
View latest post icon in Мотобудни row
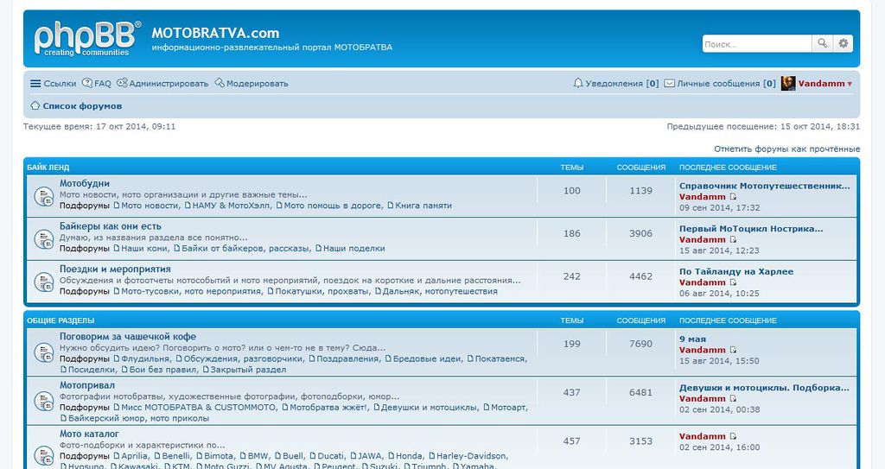coord(734,197)
